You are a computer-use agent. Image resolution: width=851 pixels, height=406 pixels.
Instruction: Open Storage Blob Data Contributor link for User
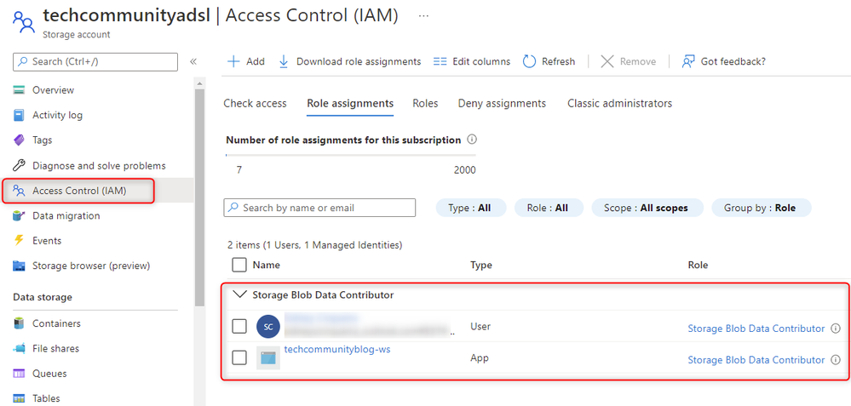pyautogui.click(x=756, y=329)
